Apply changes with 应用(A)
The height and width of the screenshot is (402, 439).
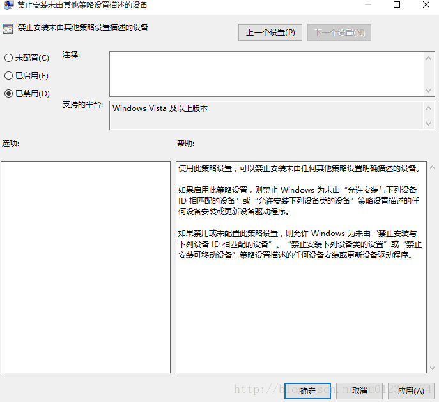[x=411, y=391]
